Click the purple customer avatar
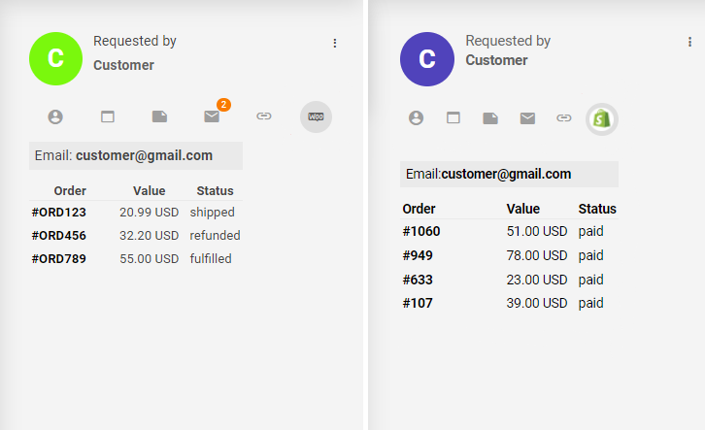Viewport: 705px width, 430px height. point(427,58)
